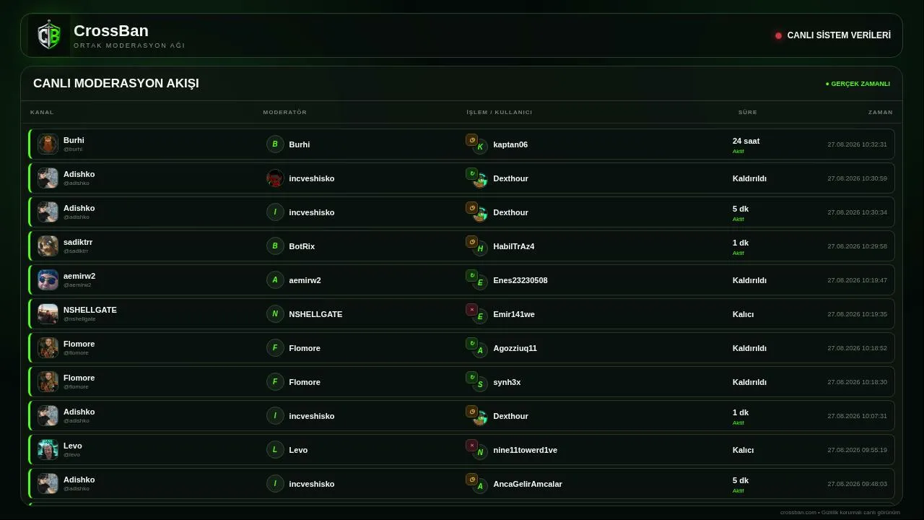Click the ZAMAN column header

tap(881, 112)
